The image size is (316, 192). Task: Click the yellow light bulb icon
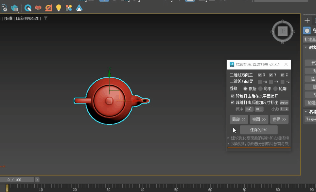(59, 8)
